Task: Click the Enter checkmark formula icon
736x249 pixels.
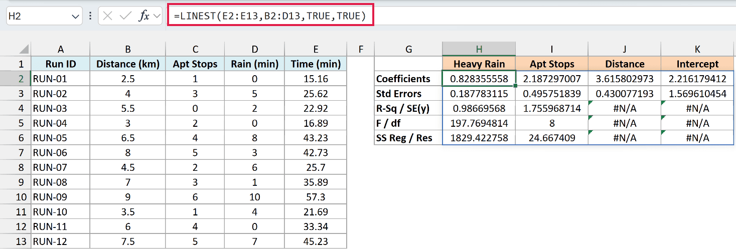Action: click(x=125, y=16)
